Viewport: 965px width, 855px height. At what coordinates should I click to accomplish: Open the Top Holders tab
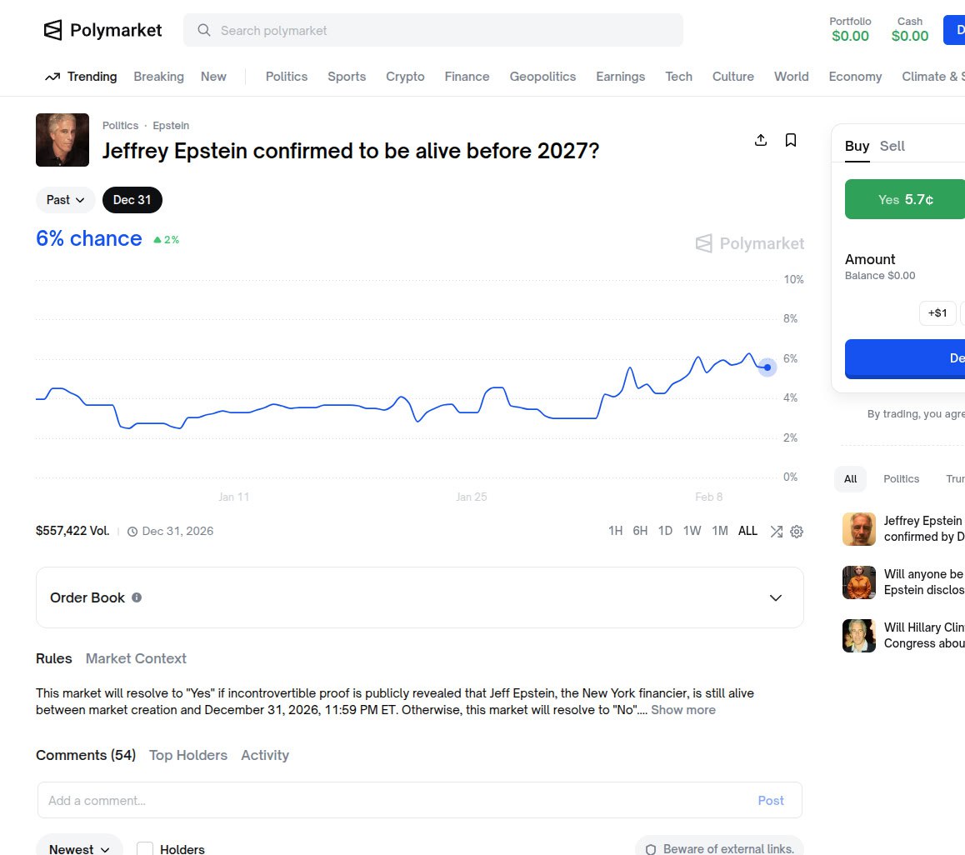click(x=188, y=755)
